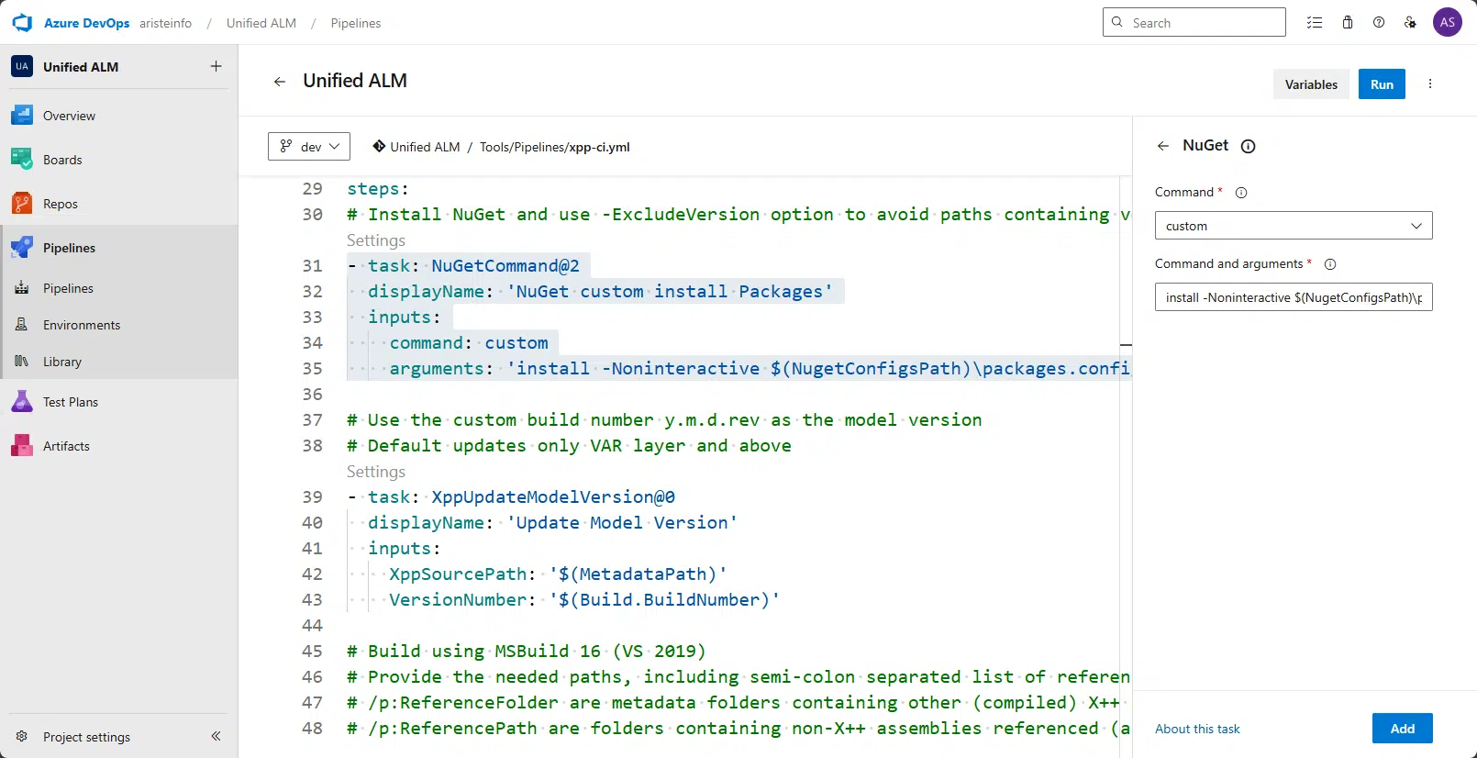Click Project settings in sidebar
This screenshot has height=758, width=1477.
coord(86,736)
